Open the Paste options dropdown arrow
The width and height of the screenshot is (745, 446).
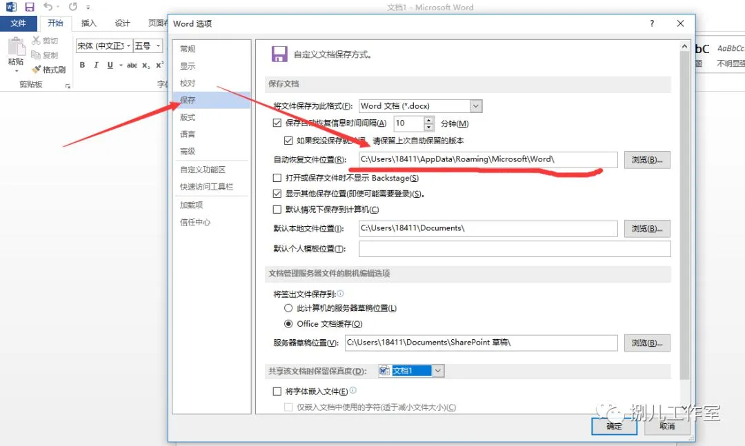[x=16, y=71]
